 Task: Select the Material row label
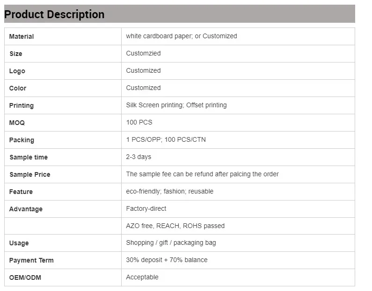point(22,36)
